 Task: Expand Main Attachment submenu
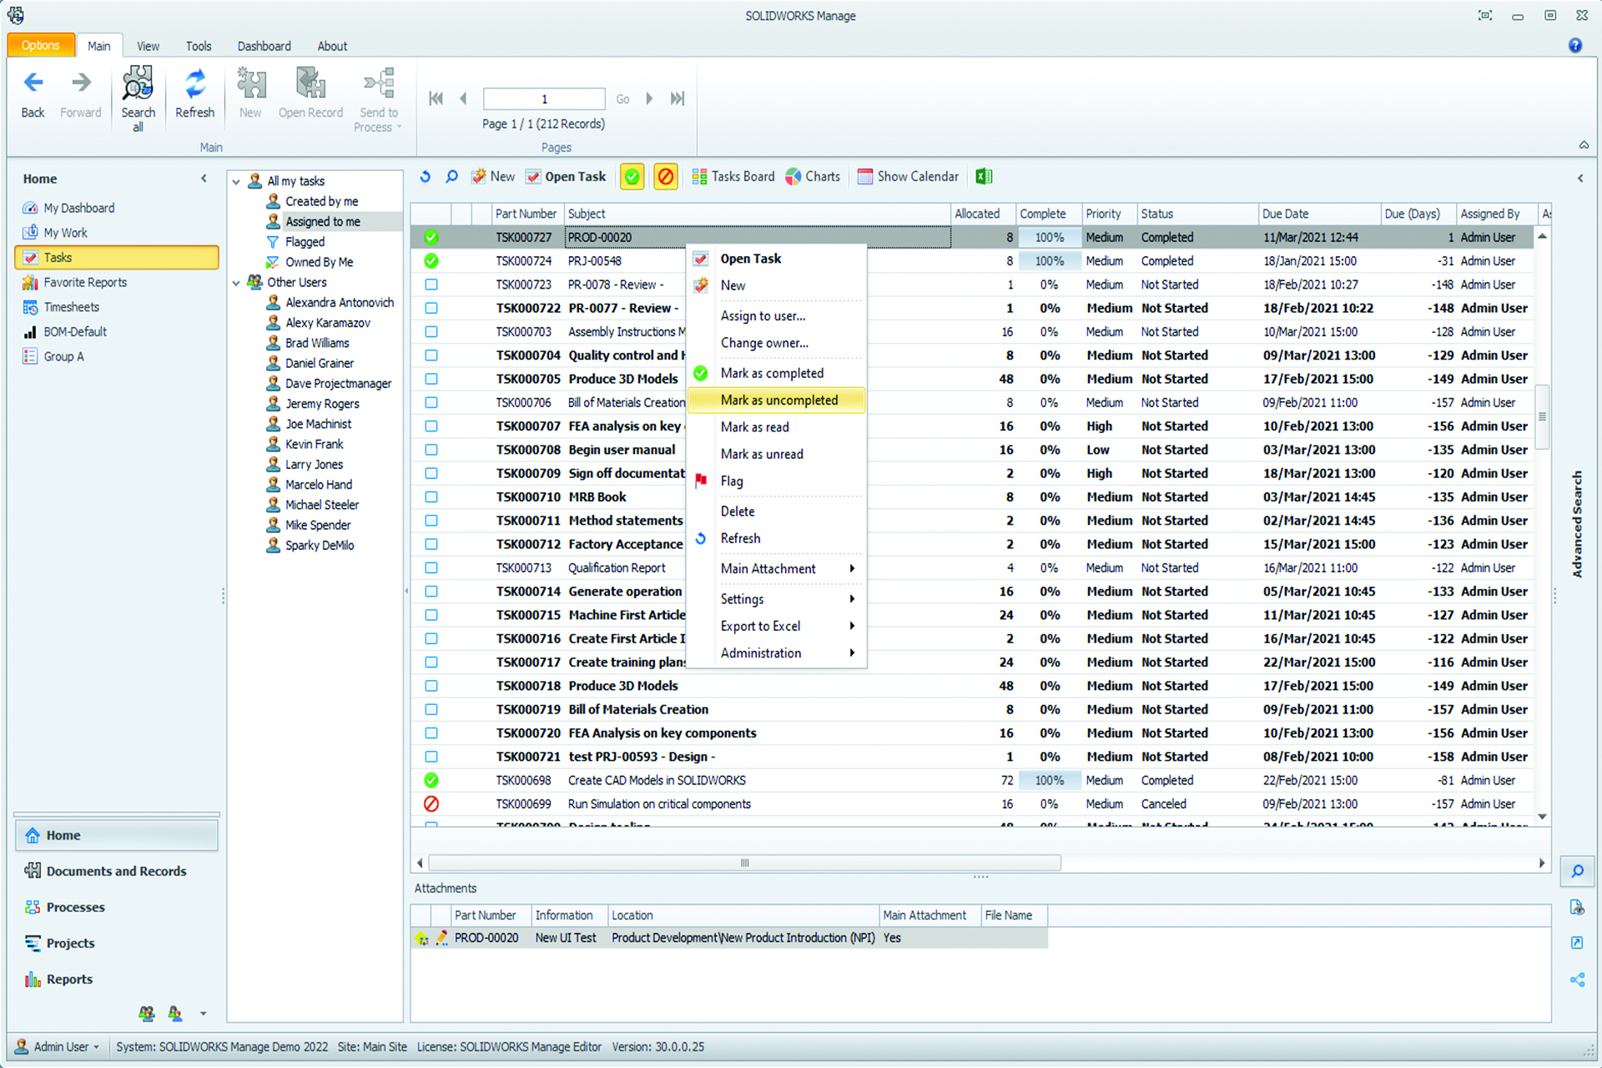(852, 568)
